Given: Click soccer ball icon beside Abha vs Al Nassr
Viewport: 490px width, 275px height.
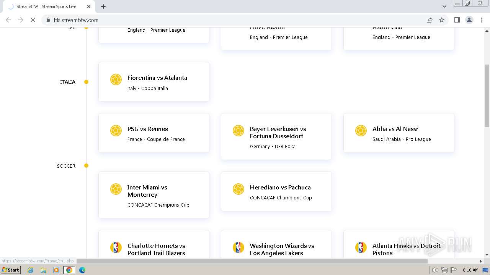Looking at the screenshot, I should (361, 131).
